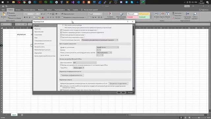Image resolution: width=211 pixels, height=119 pixels.
Task: Click the Find and Select magnifier icon
Action: 195,14
